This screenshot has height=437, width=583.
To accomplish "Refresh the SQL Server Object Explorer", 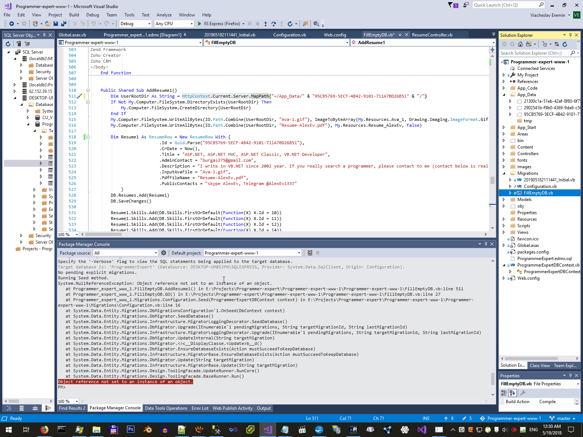I will [x=8, y=44].
